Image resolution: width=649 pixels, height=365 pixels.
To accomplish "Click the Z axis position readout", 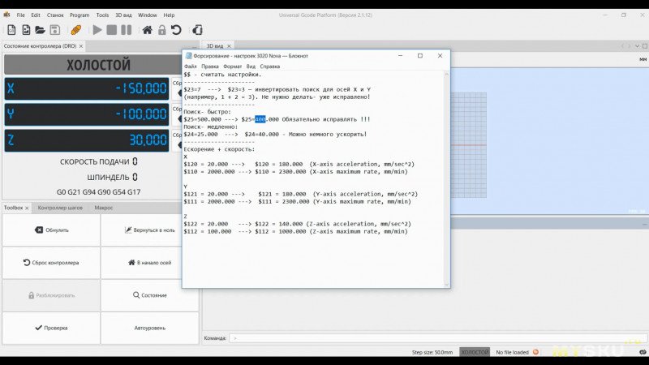I will click(x=87, y=140).
